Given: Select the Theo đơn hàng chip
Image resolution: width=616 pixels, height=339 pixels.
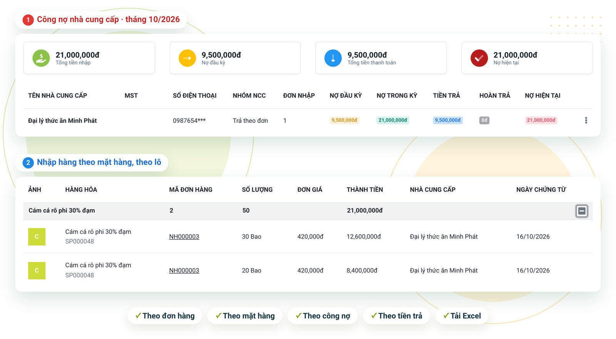Looking at the screenshot, I should coord(165,316).
